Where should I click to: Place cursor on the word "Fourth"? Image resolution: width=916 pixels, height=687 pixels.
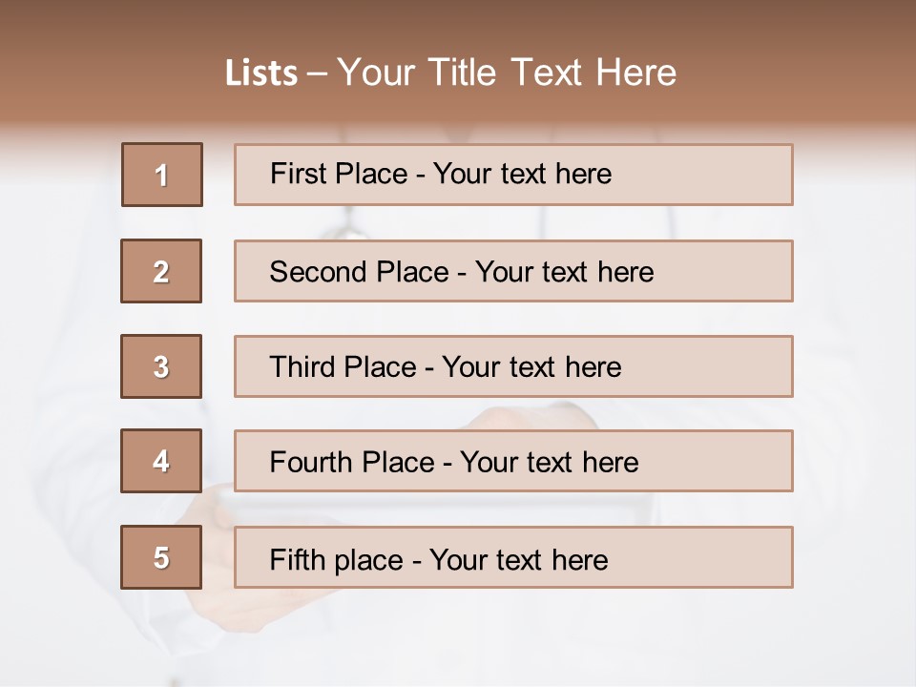pyautogui.click(x=307, y=463)
